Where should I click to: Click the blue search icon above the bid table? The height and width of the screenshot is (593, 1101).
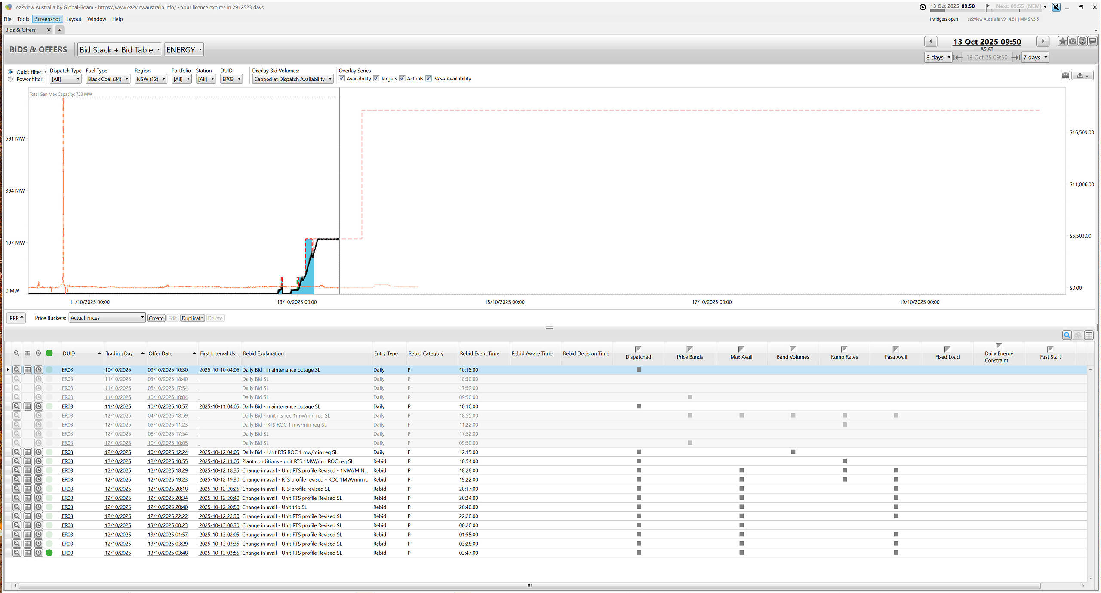[x=1067, y=335]
